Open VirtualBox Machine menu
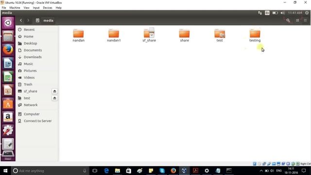The height and width of the screenshot is (175, 311). coord(15,8)
